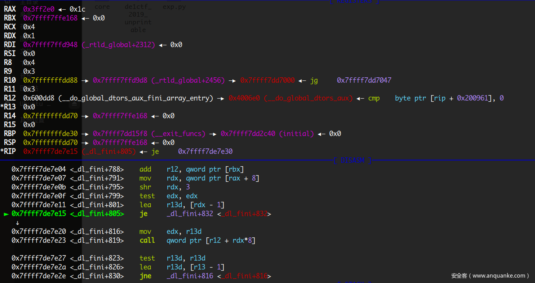Click mov mnemonic at _dl_fini+791
535x283 pixels.
[x=145, y=178]
